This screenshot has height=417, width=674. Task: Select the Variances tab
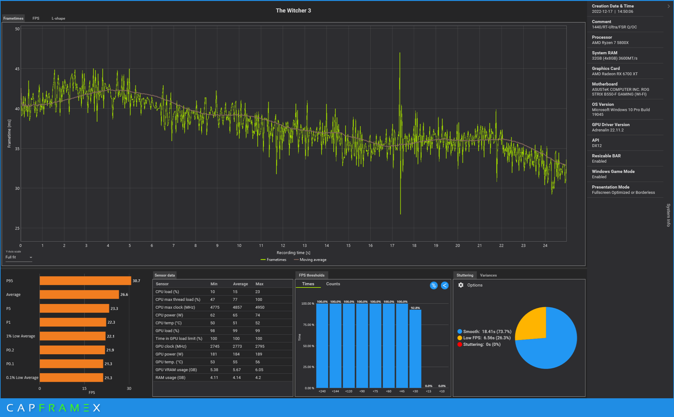pos(488,275)
